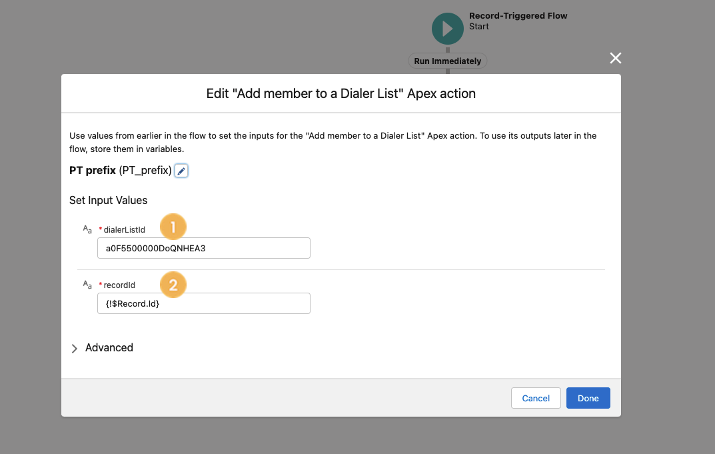Click the PT prefix (PT_prefix) label text
Screen dimensions: 715x454
click(121, 170)
